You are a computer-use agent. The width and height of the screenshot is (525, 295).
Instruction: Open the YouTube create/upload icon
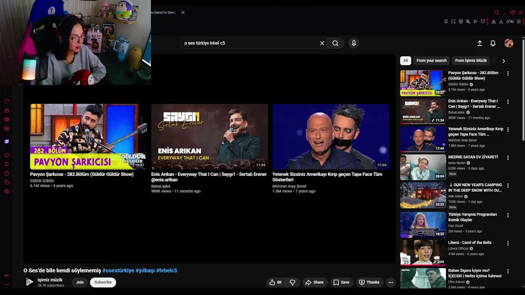(479, 43)
